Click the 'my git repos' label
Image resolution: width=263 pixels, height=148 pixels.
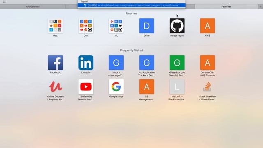[x=177, y=36]
